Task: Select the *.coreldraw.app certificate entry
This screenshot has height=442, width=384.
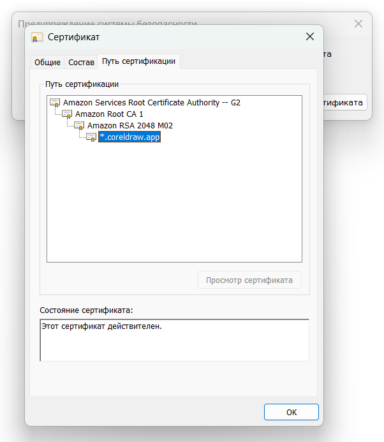Action: click(129, 137)
